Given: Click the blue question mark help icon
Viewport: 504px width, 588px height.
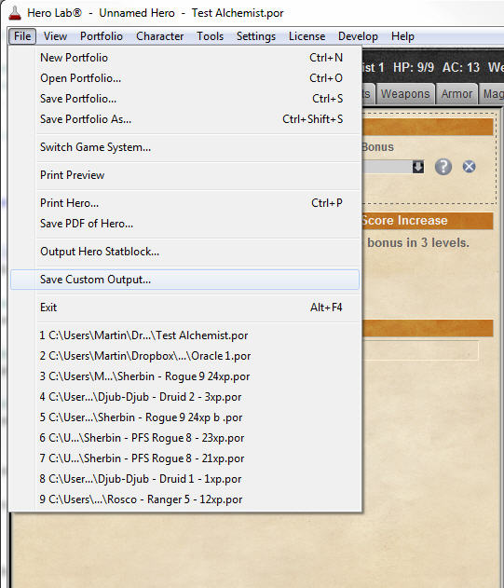Looking at the screenshot, I should (443, 167).
